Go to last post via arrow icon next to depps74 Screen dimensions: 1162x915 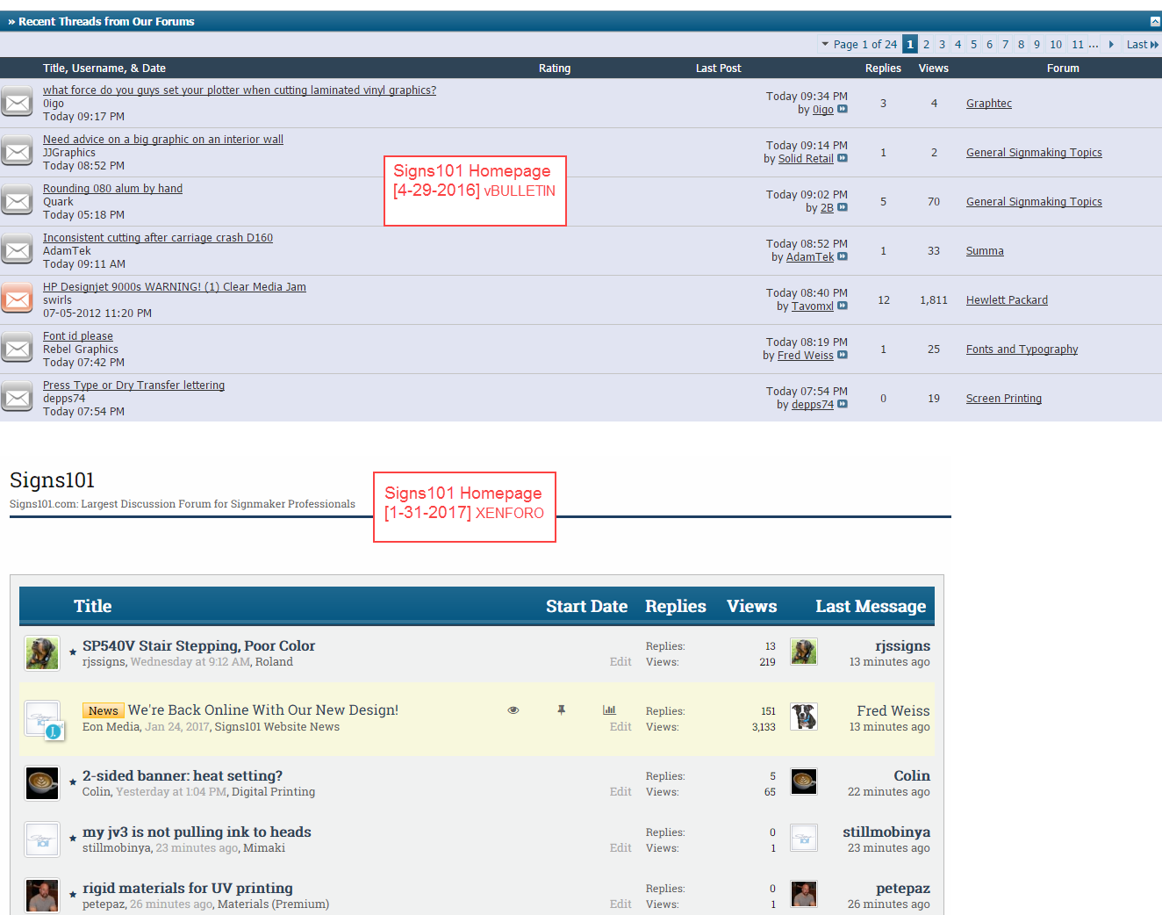click(843, 404)
